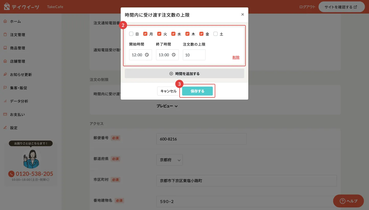Click the 保存する save button
369x210 pixels.
click(x=197, y=91)
